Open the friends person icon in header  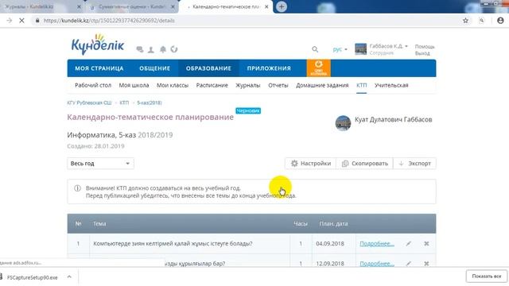[x=151, y=49]
